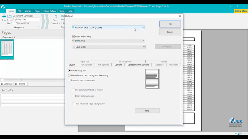The width and height of the screenshot is (248, 139).
Task: Select the Text To Speech tab
Action: click(125, 61)
